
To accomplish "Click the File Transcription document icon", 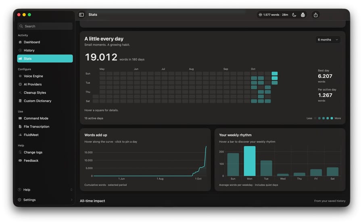I will click(20, 126).
